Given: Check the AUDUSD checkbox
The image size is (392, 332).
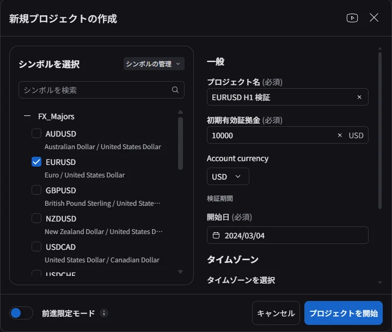Looking at the screenshot, I should (x=36, y=133).
